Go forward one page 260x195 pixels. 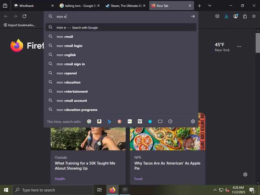[15, 16]
